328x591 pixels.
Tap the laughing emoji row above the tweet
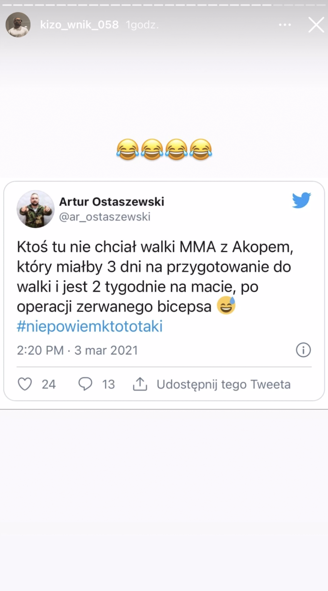(x=164, y=149)
